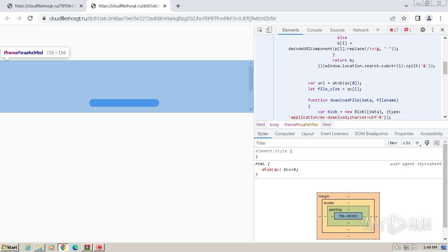Toggle computed styles sidebar icon

[x=436, y=143]
